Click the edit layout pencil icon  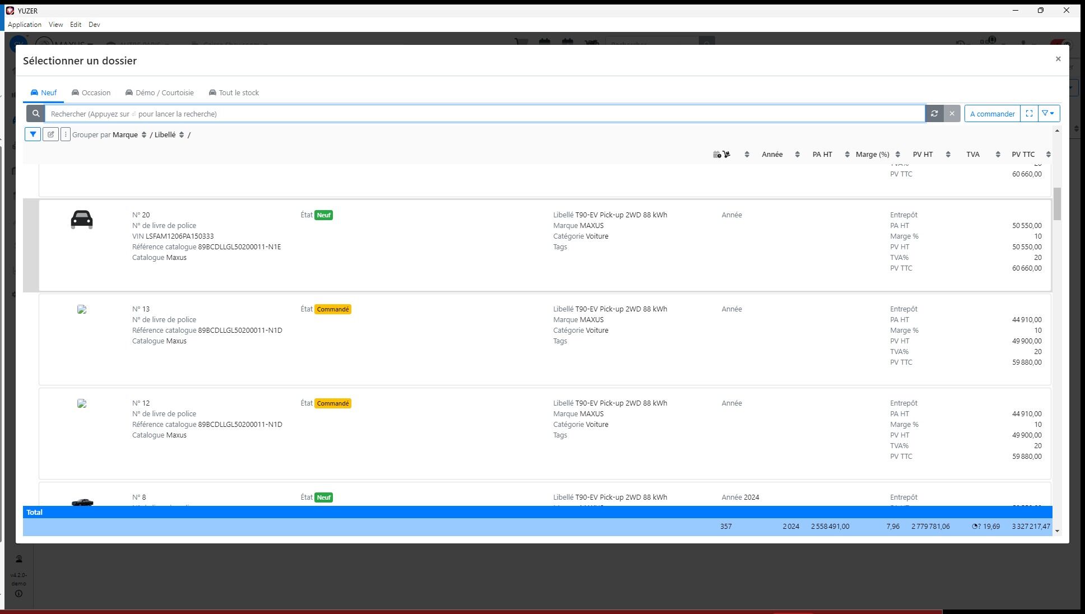coord(50,134)
